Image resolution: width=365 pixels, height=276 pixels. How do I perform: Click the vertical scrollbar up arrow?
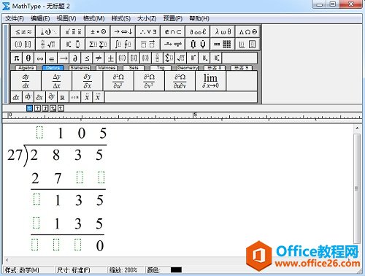click(x=357, y=129)
